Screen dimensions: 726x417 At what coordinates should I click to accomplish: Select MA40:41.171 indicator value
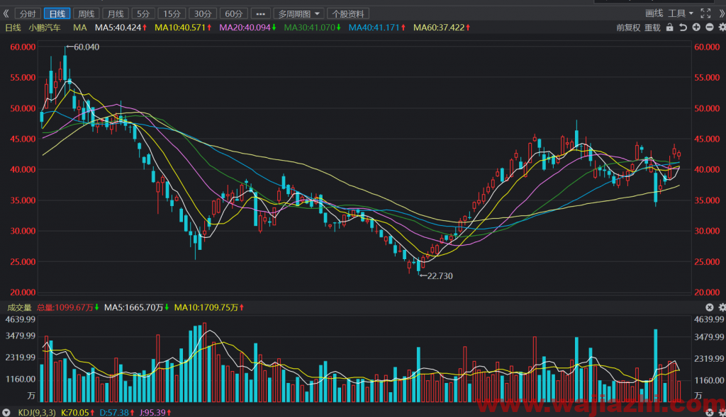[x=377, y=28]
